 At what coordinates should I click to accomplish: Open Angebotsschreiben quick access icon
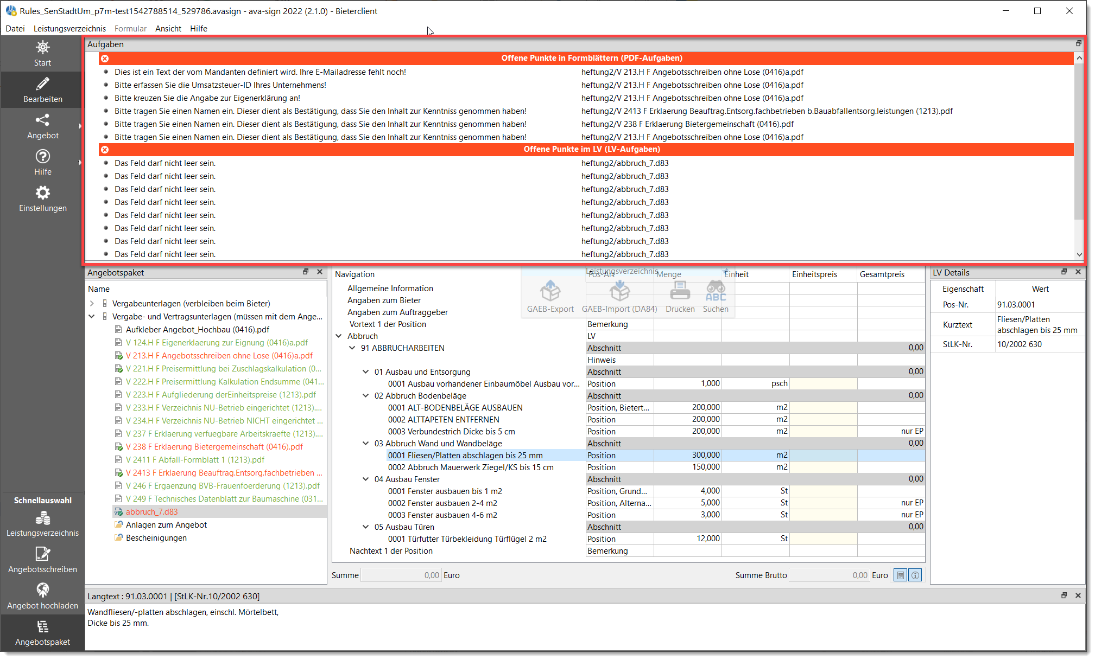[x=42, y=554]
